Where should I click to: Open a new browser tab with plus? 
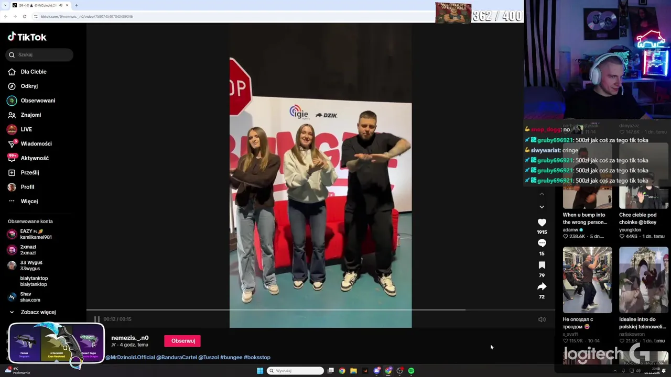[x=77, y=5]
